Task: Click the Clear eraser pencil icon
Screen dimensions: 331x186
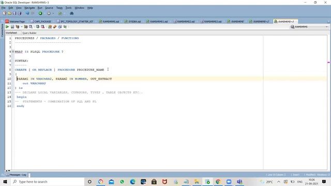Action: tap(55, 27)
